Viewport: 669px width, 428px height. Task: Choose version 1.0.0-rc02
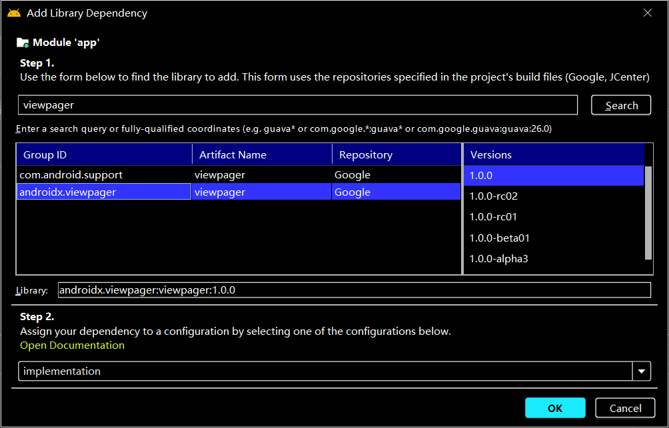point(553,196)
